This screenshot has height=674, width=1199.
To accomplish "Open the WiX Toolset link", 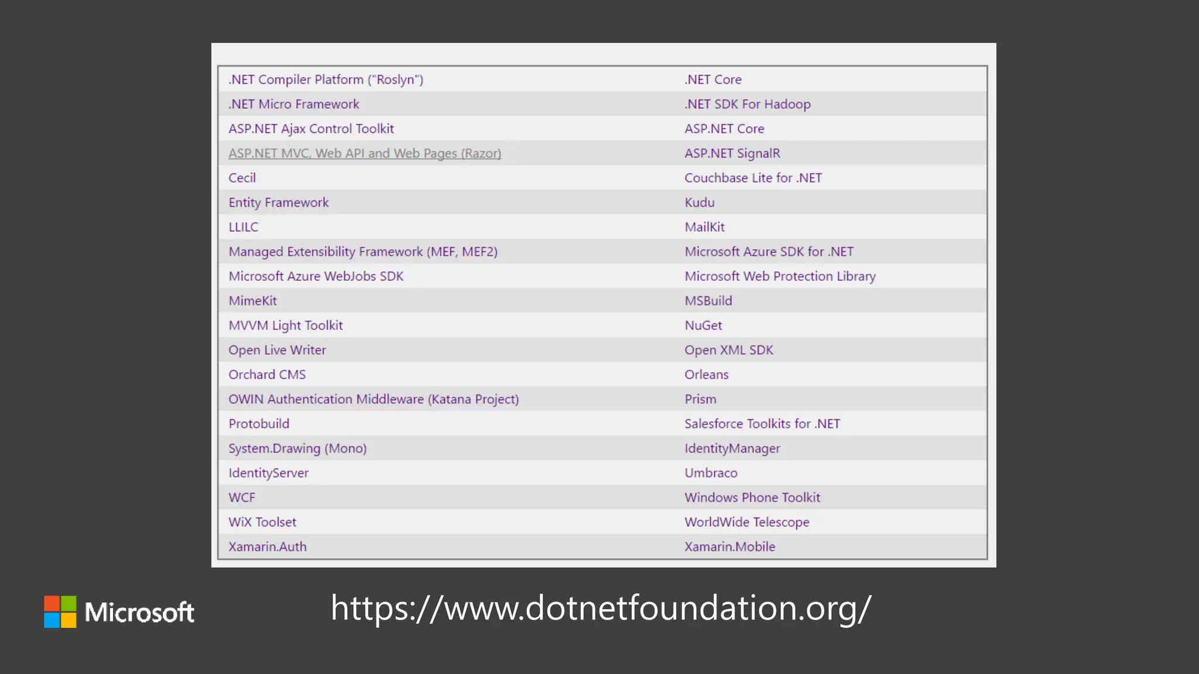I will (262, 522).
